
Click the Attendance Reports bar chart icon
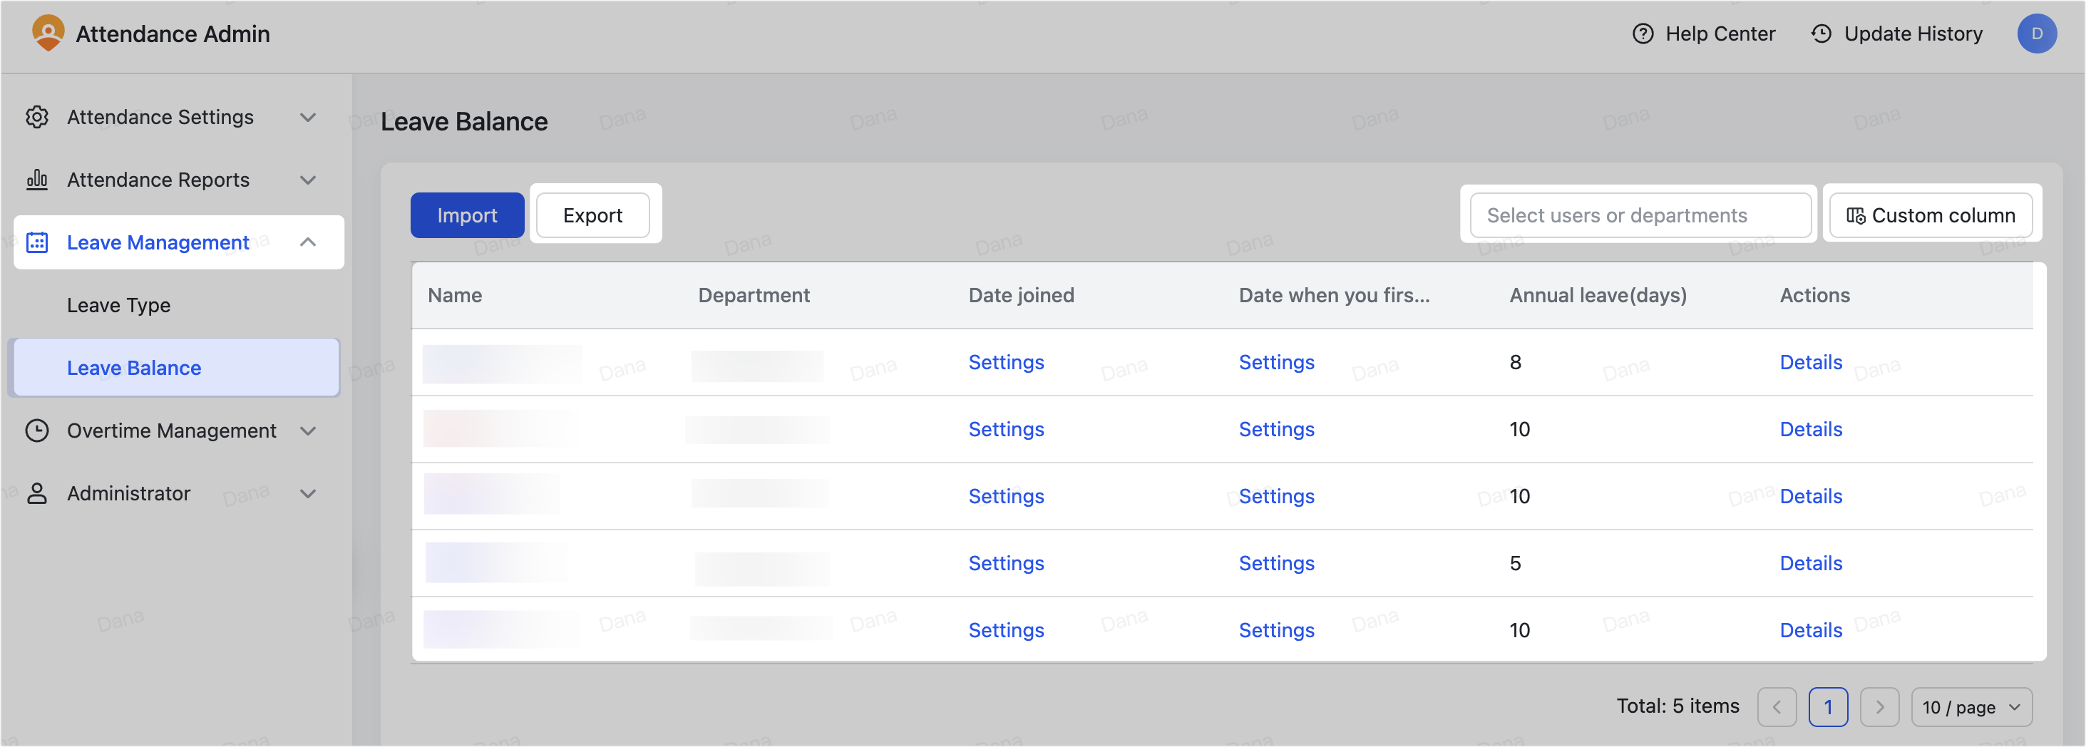tap(37, 180)
